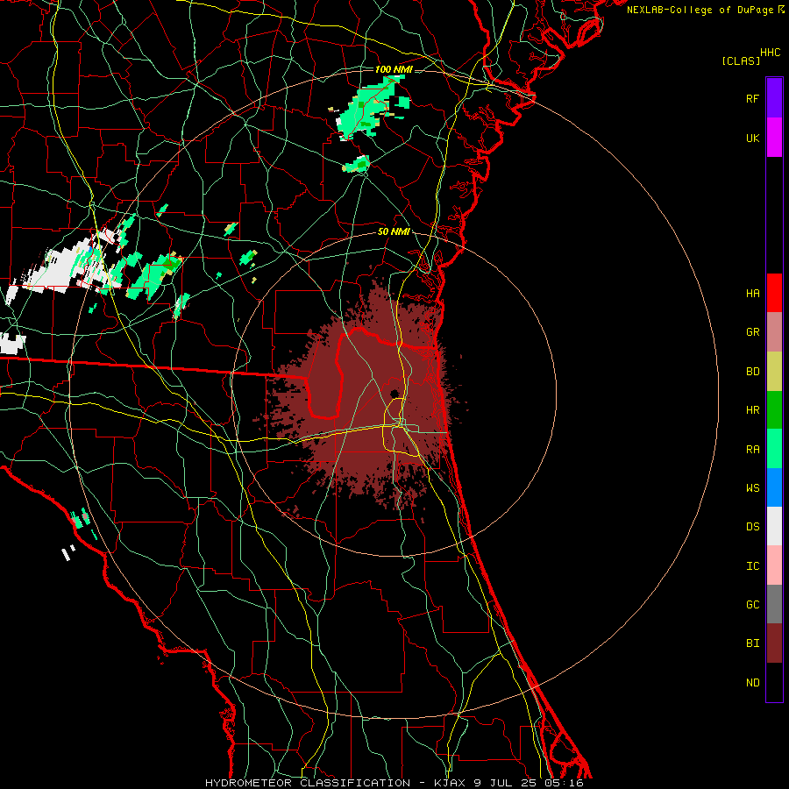Click the RF purple legend swatch
The image size is (789, 789).
(x=774, y=98)
